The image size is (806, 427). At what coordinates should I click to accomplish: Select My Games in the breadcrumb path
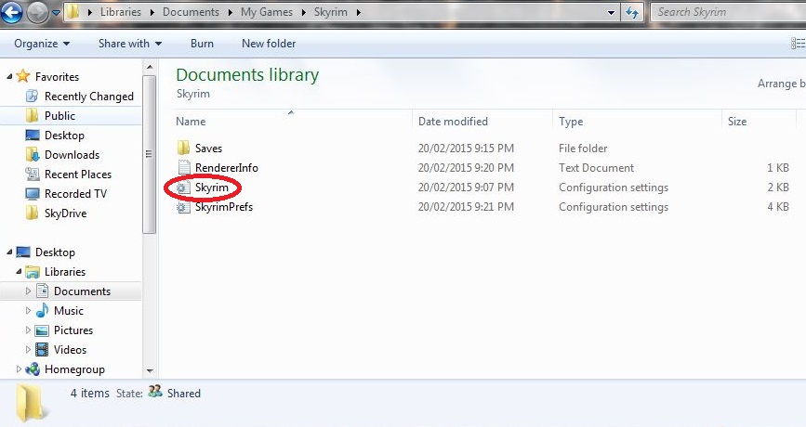[x=266, y=12]
